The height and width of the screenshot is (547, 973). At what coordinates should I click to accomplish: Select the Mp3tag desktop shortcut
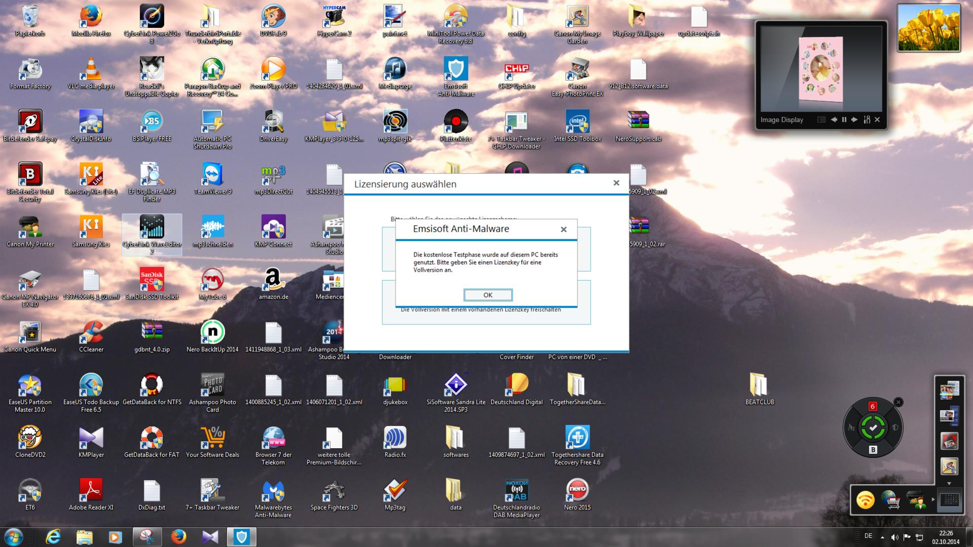click(x=395, y=495)
